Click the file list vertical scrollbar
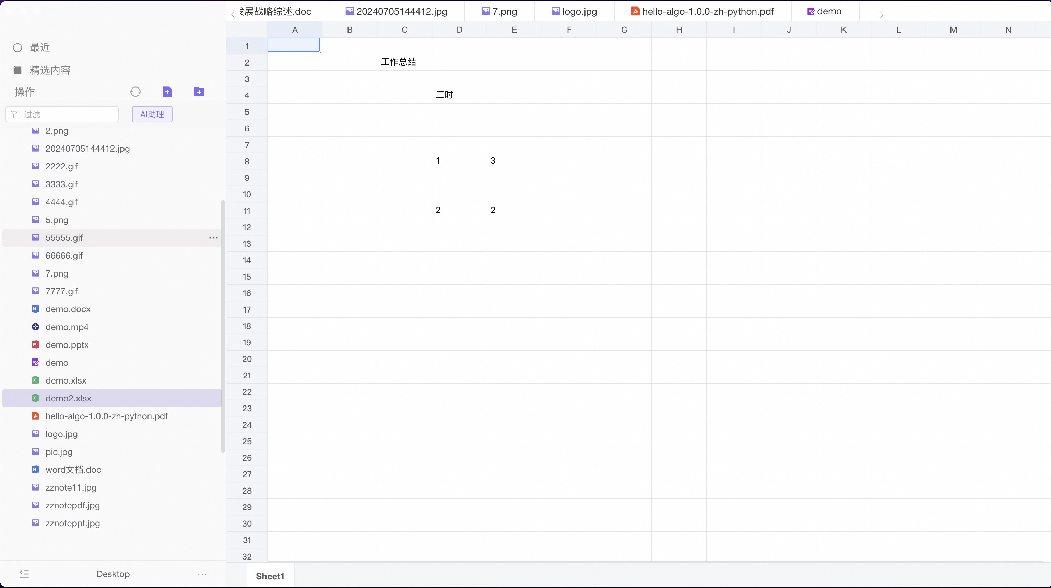1051x588 pixels. tap(223, 327)
